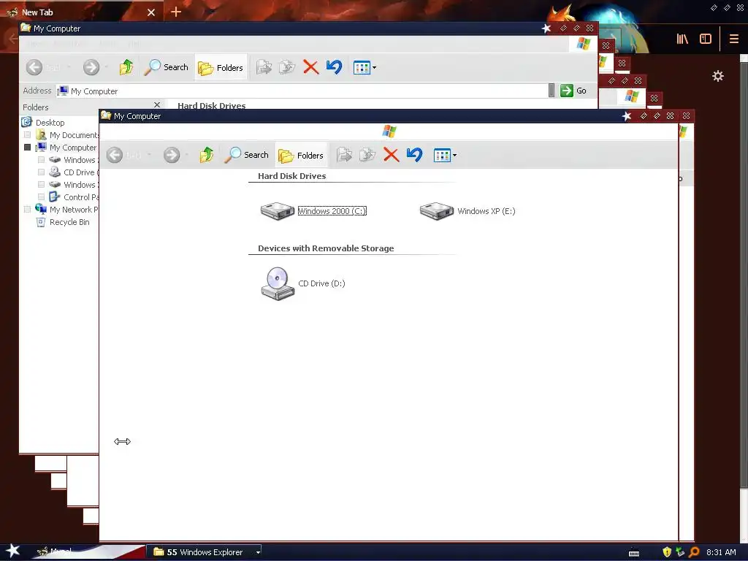Expand My Network Places tree node
The width and height of the screenshot is (748, 561).
click(x=28, y=210)
